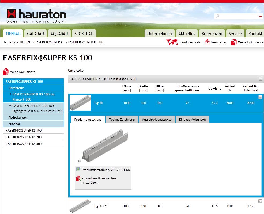Viewport: 264px width, 214px height.
Task: Click the Land wechseln link
Action: 190,42
